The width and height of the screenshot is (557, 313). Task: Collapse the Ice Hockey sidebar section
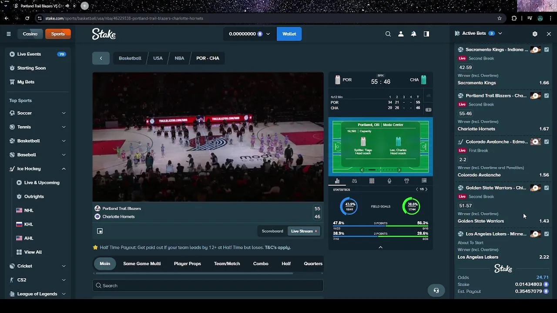click(64, 169)
